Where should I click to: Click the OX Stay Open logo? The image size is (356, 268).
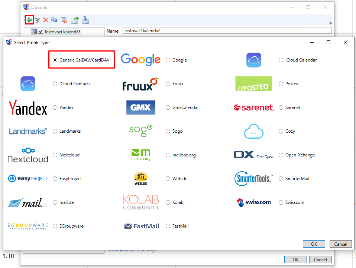coord(254,155)
